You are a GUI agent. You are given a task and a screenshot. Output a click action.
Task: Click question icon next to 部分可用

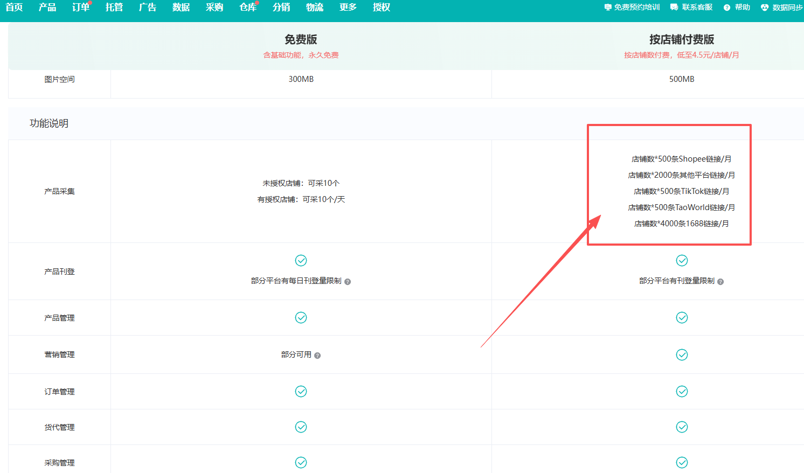click(317, 356)
